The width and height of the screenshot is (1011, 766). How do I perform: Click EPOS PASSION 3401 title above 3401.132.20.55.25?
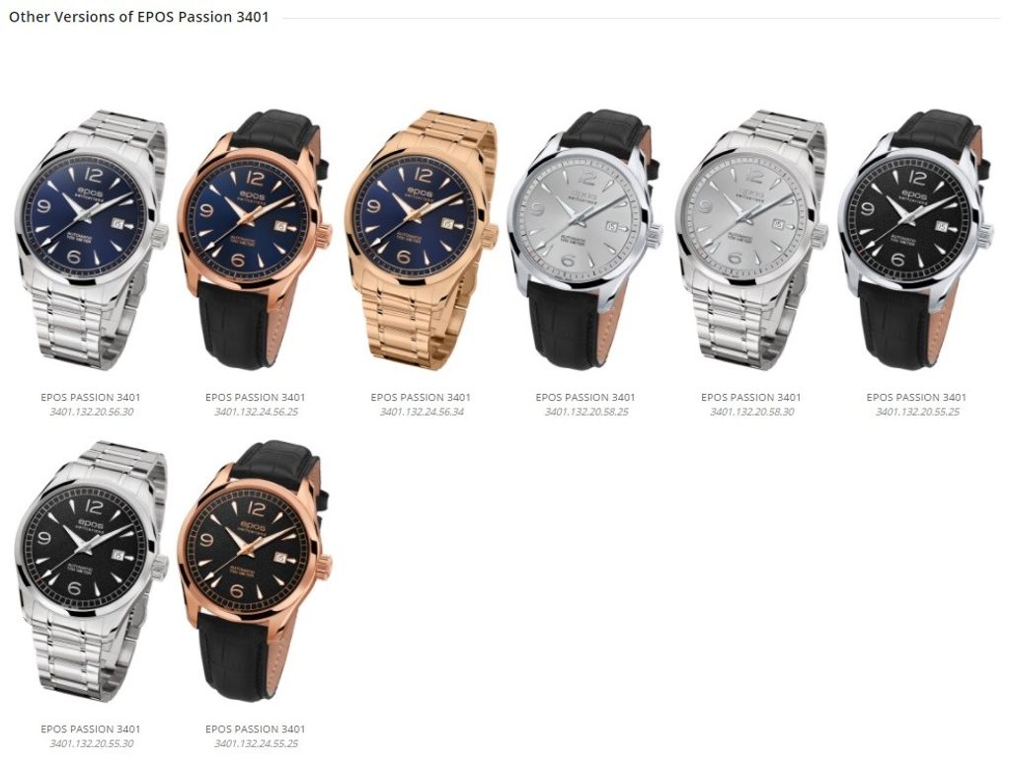click(916, 397)
